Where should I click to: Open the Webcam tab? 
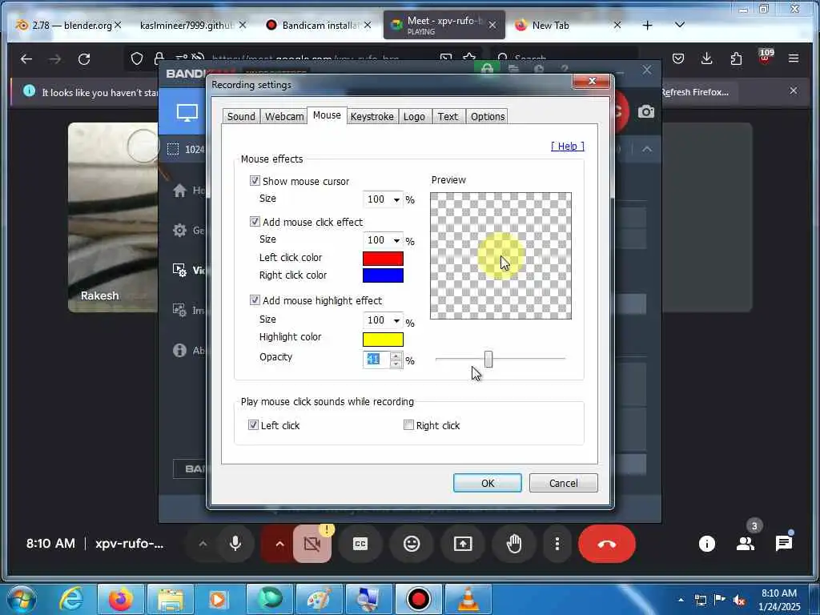click(x=284, y=116)
